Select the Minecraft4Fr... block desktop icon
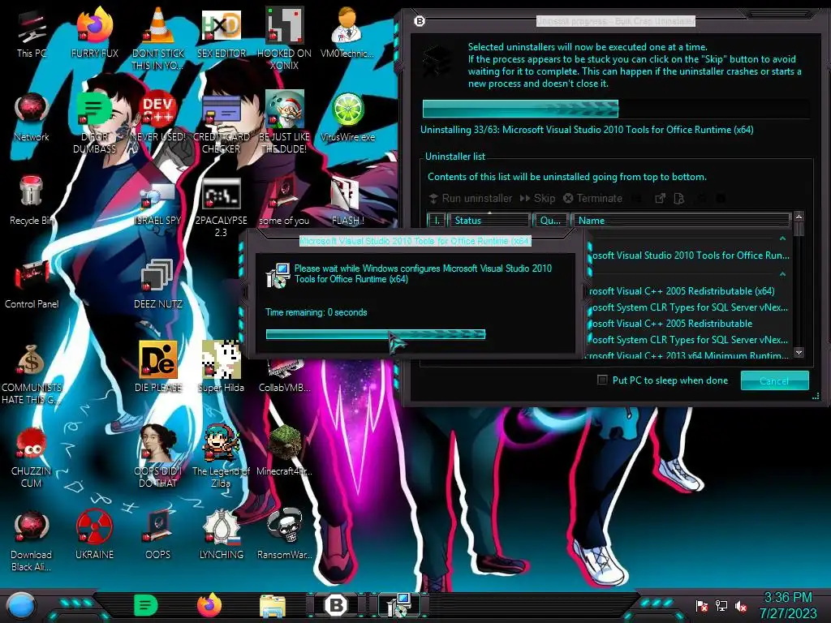Viewport: 831px width, 623px height. click(285, 451)
